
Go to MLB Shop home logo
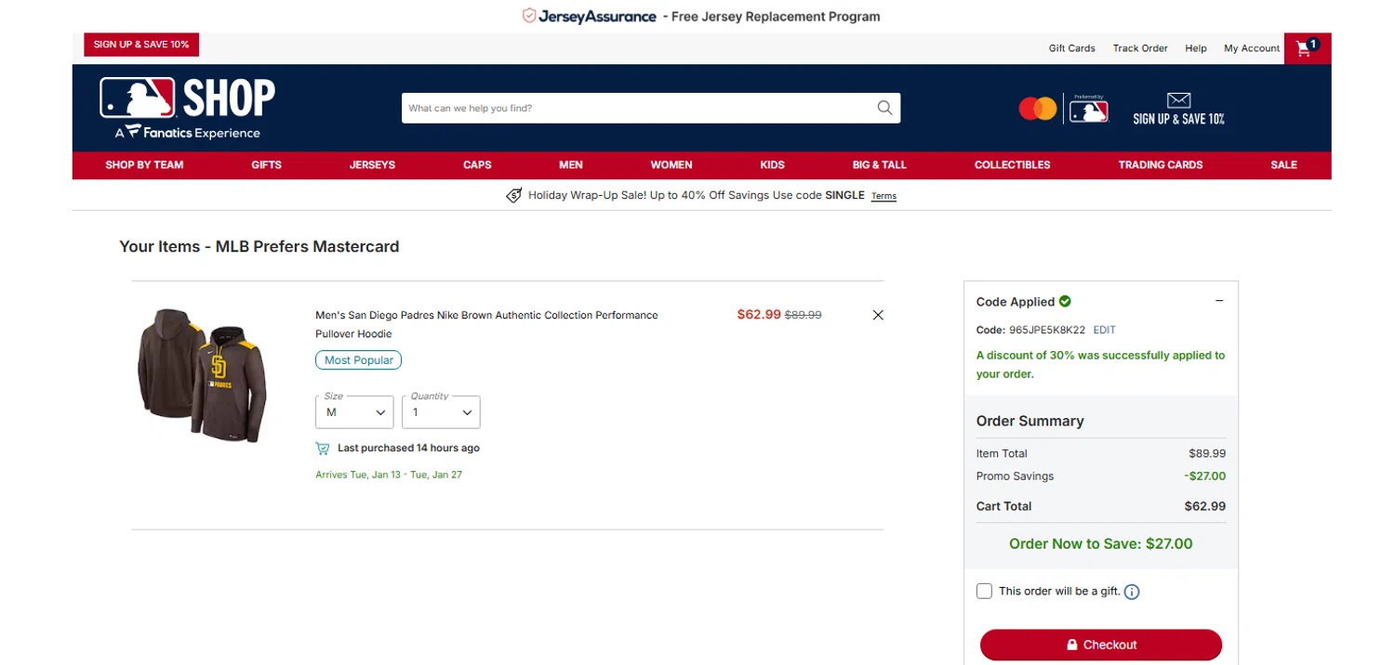click(x=188, y=109)
